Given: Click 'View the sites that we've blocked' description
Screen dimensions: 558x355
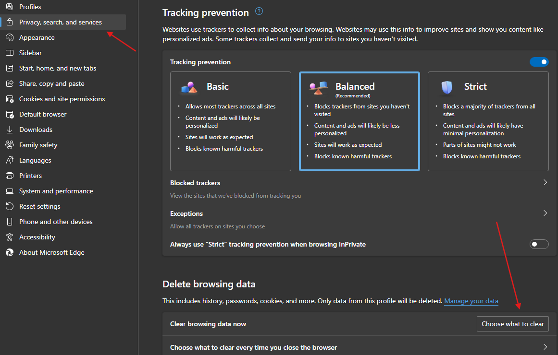Looking at the screenshot, I should tap(235, 195).
